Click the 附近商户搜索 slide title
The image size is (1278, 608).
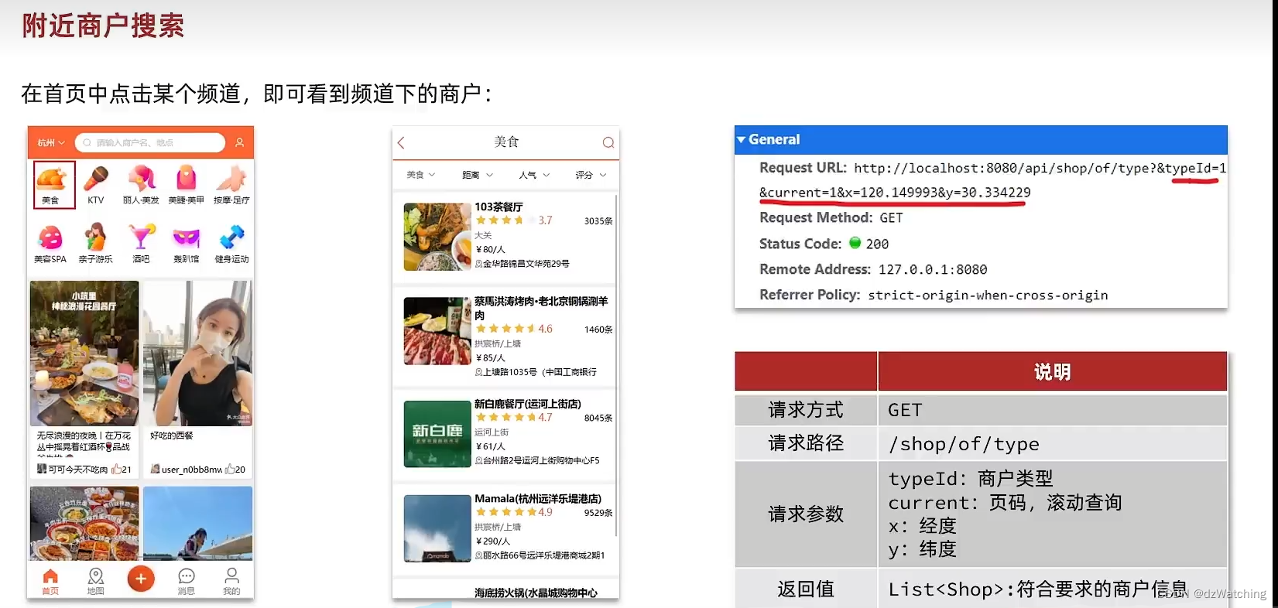tap(103, 26)
